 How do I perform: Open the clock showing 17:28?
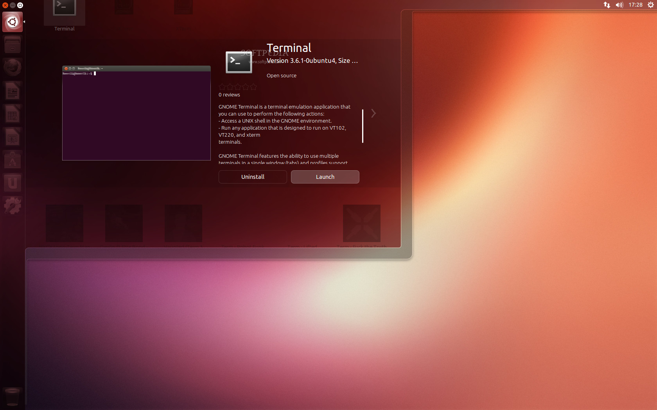635,5
